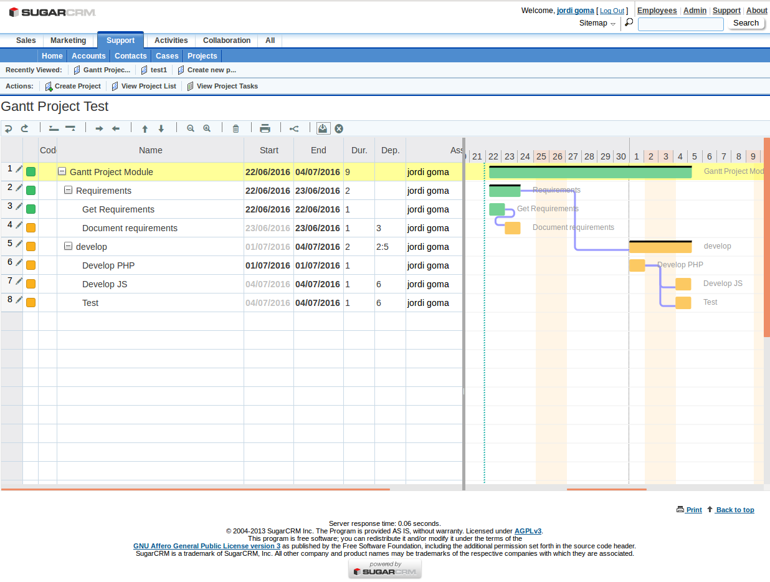Image resolution: width=770 pixels, height=582 pixels.
Task: Open the Cases submenu item
Action: point(167,56)
